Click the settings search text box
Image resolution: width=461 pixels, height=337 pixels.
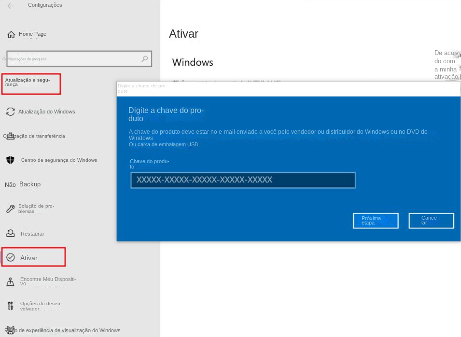click(72, 59)
